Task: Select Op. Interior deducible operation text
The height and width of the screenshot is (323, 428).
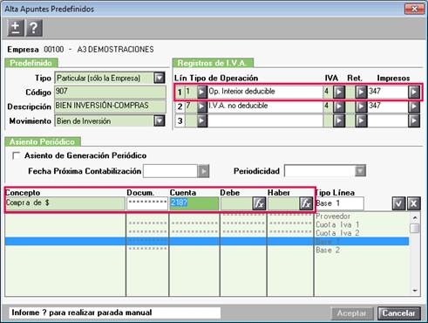Action: pos(241,92)
